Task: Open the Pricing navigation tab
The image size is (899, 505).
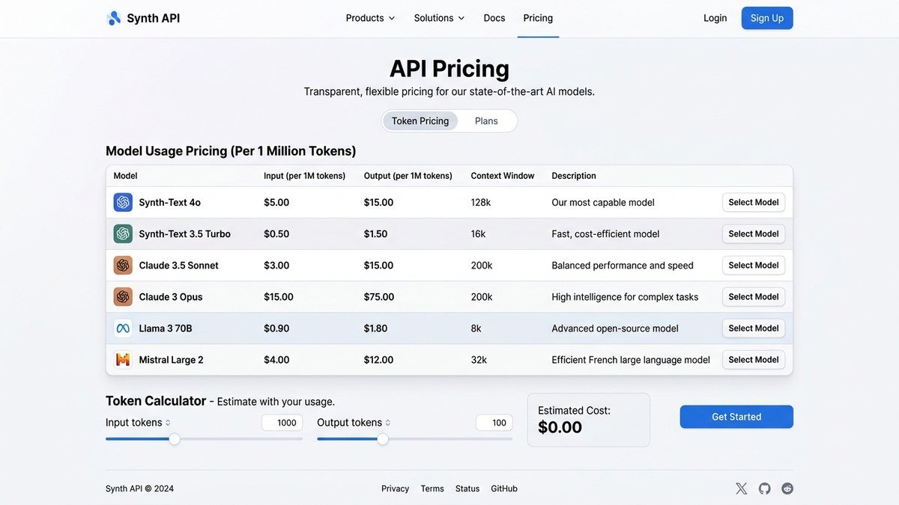Action: pos(538,18)
